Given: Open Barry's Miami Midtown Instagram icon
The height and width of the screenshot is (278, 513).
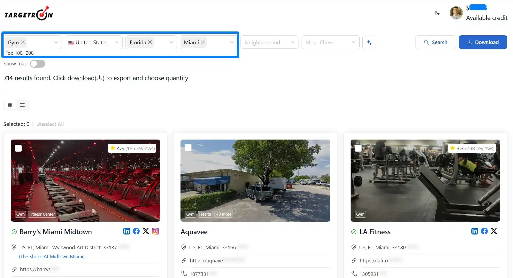Looking at the screenshot, I should click(155, 231).
